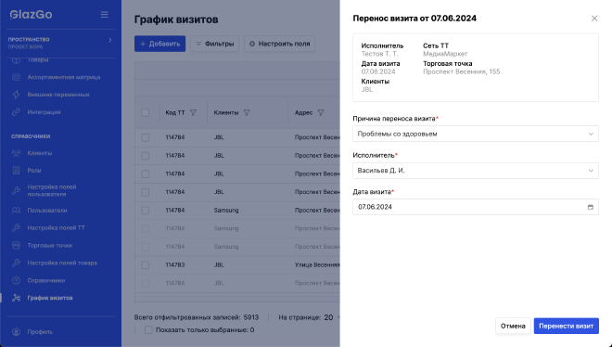Check the third 114784 JBL row checkbox
Screen dimensions: 612x347
click(x=146, y=173)
